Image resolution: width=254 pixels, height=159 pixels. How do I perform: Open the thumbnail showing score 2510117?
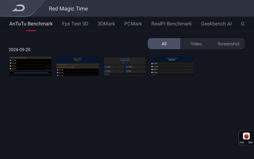coord(78,66)
